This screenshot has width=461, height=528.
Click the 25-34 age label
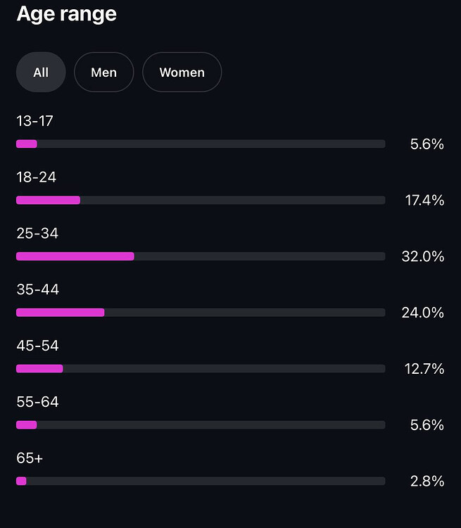(37, 234)
